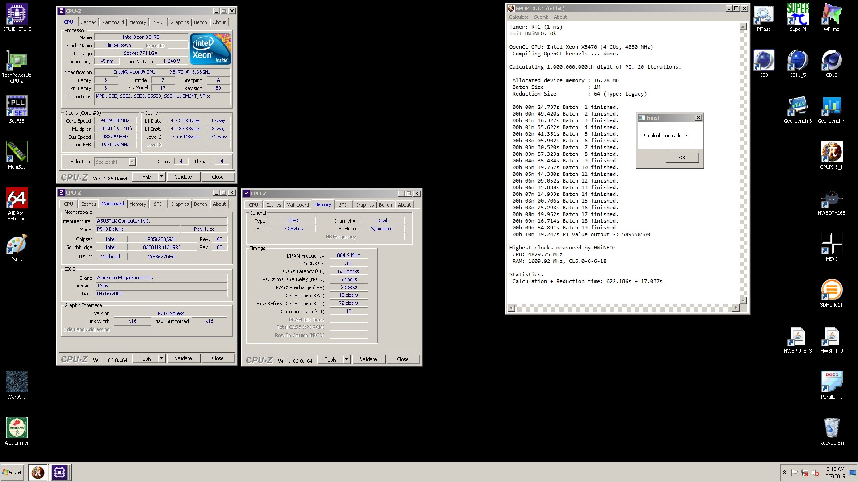The image size is (858, 482).
Task: Click the Core Speed value 4829.88 MHz
Action: pyautogui.click(x=115, y=121)
